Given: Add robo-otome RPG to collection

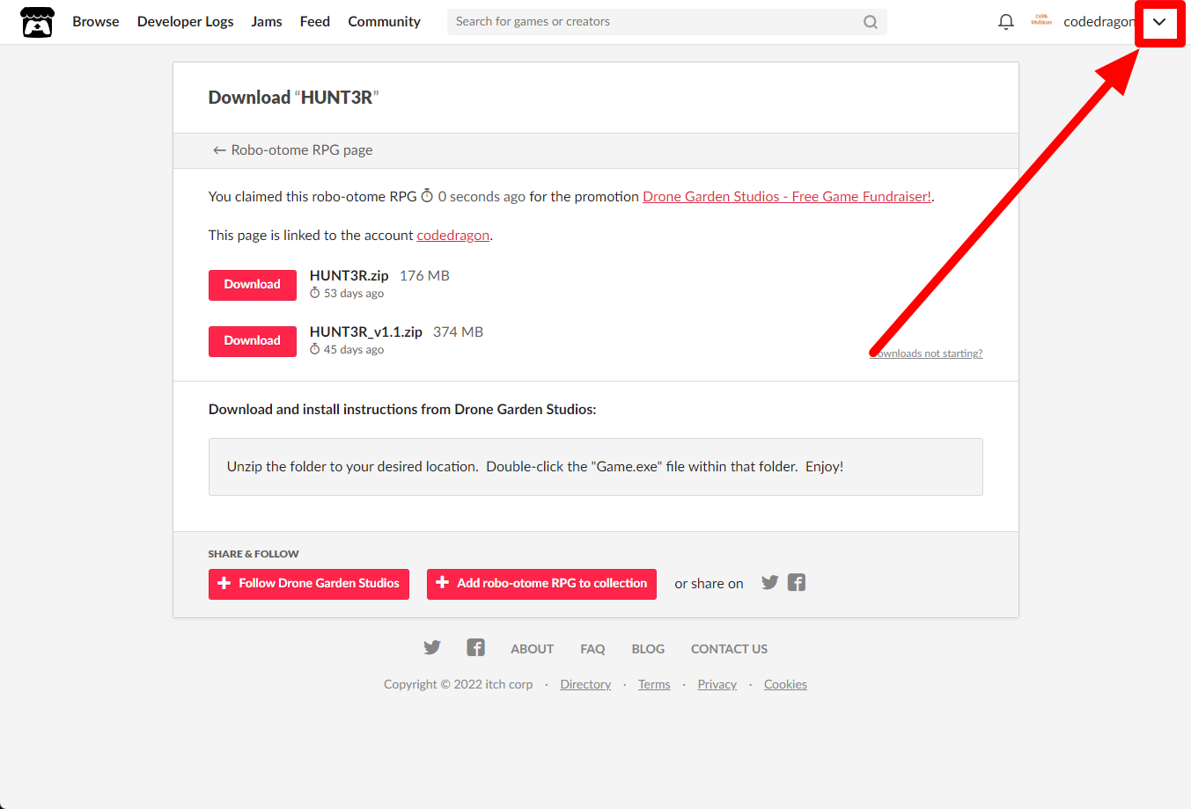Looking at the screenshot, I should click(x=541, y=584).
